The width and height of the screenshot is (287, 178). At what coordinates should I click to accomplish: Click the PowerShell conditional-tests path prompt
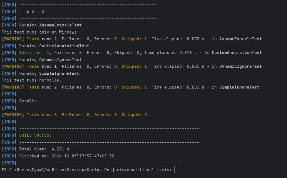pos(87,170)
